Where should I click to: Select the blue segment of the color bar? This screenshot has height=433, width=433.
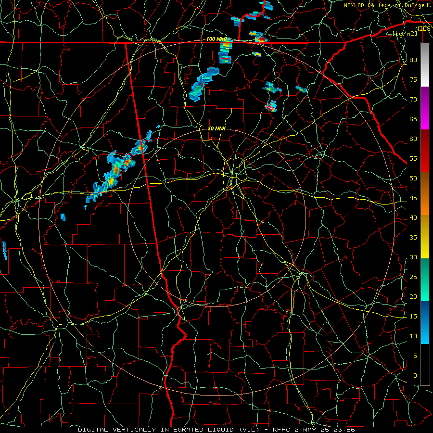425,322
